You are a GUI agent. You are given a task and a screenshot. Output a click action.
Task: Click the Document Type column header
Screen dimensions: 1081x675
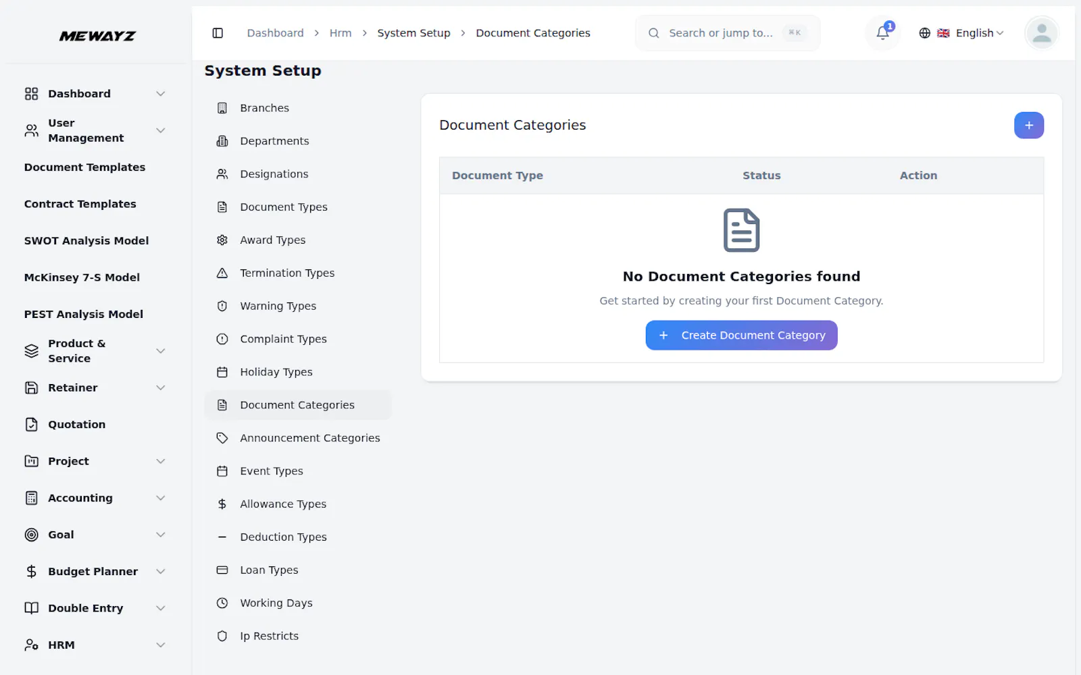click(x=497, y=175)
